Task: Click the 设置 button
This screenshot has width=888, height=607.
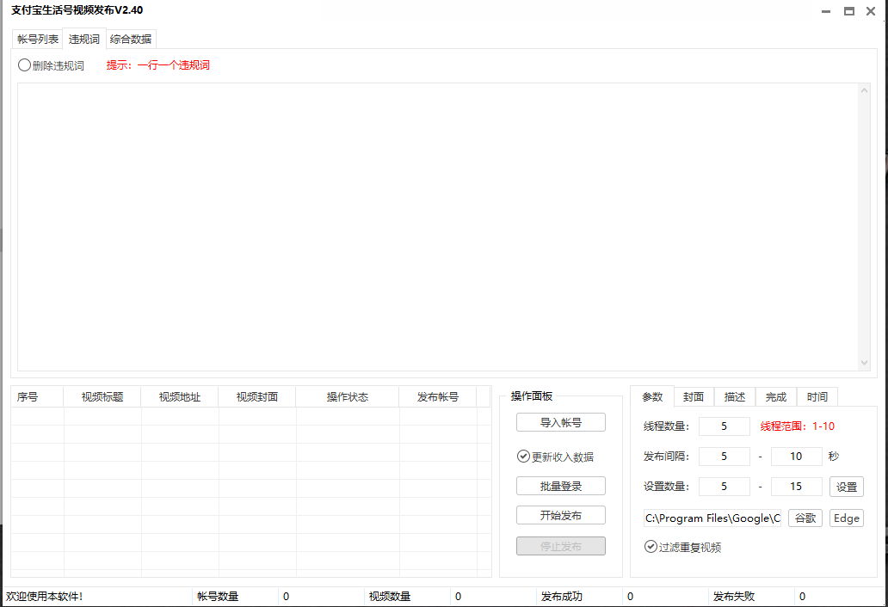Action: [846, 487]
